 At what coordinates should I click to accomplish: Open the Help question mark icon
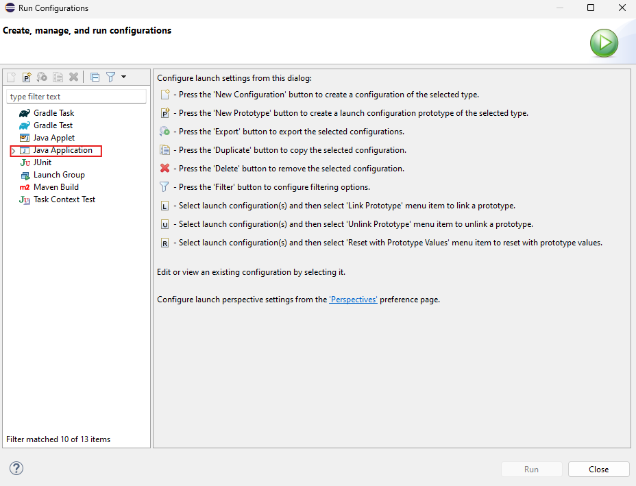tap(16, 468)
